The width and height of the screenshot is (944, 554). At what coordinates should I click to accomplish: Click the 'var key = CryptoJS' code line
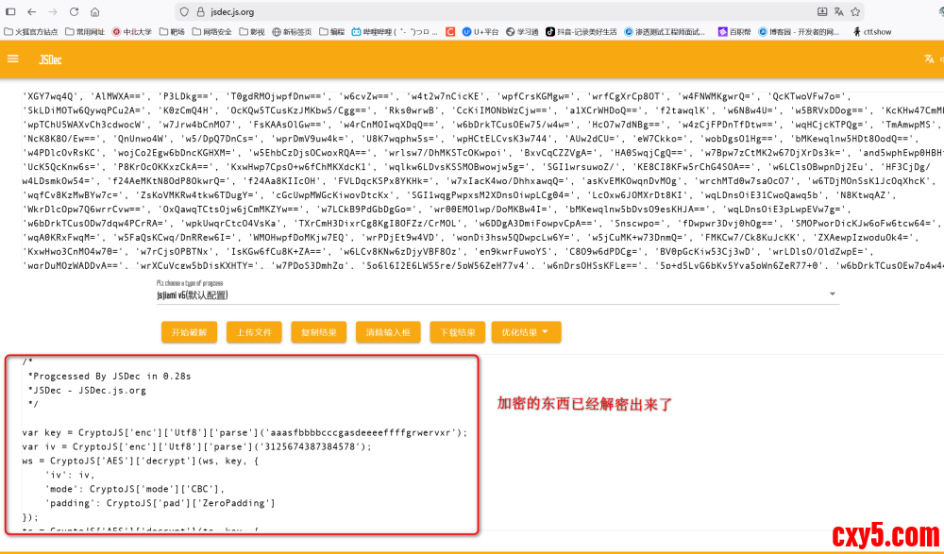(244, 433)
